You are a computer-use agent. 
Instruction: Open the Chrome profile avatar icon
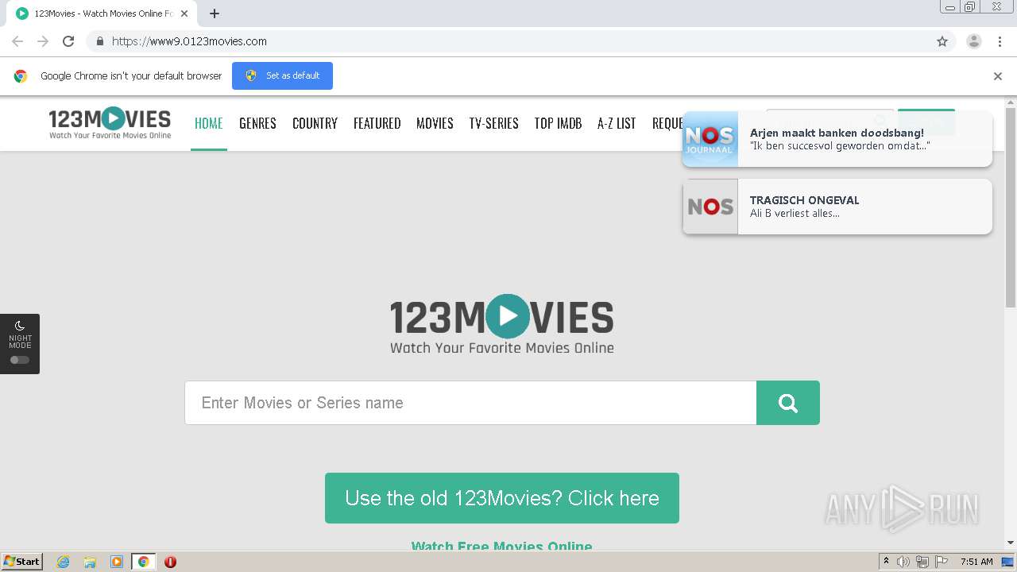(974, 41)
